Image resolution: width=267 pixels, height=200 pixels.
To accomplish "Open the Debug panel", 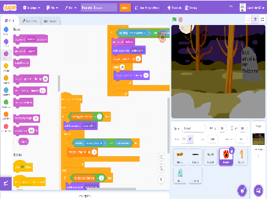I will (x=191, y=8).
